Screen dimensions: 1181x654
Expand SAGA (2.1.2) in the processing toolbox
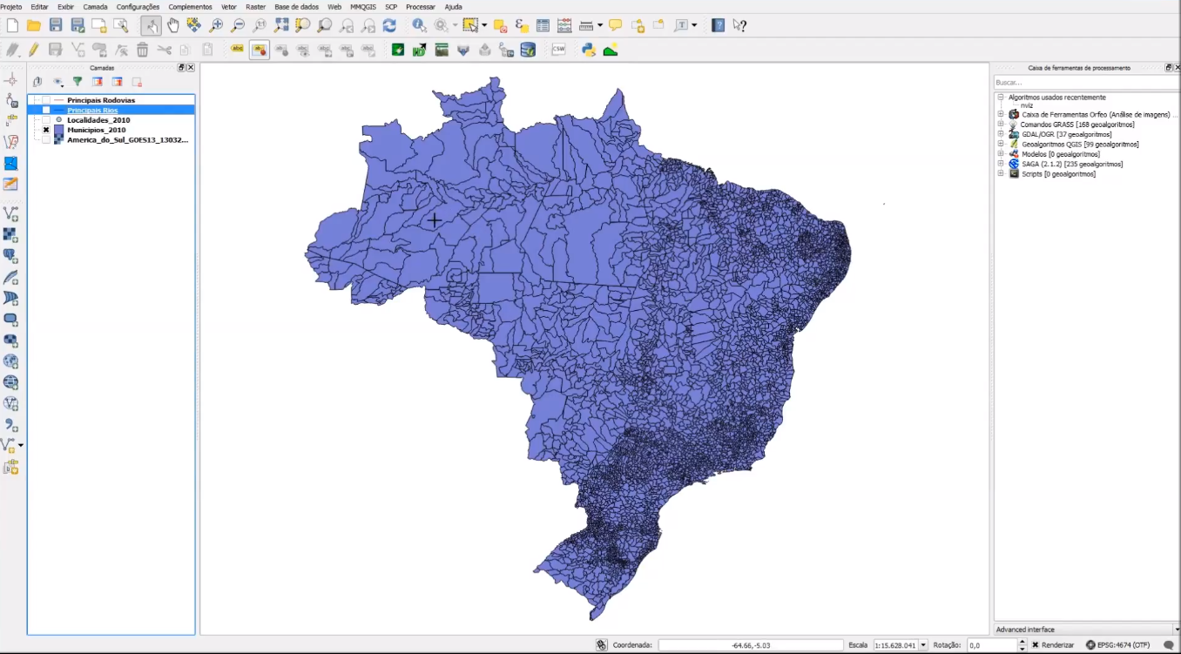1002,164
